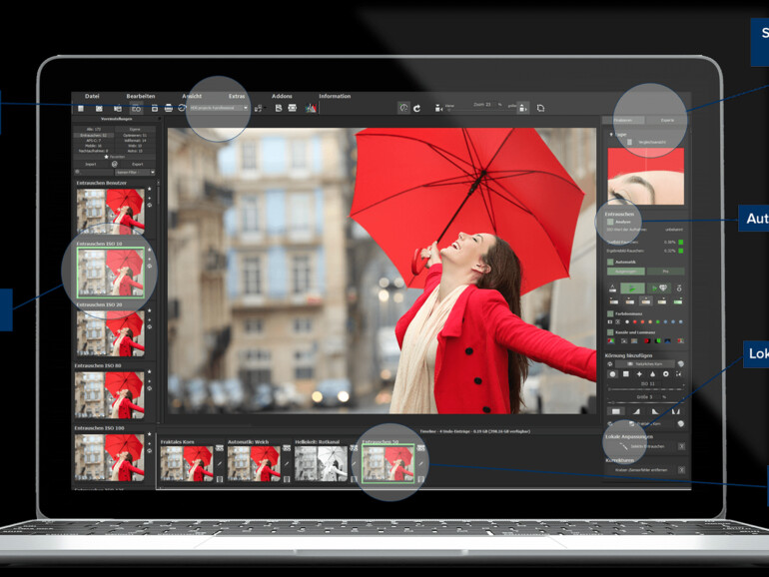The height and width of the screenshot is (577, 769).
Task: Toggle the Analyse checkbox under Entrauschen
Action: (x=610, y=222)
